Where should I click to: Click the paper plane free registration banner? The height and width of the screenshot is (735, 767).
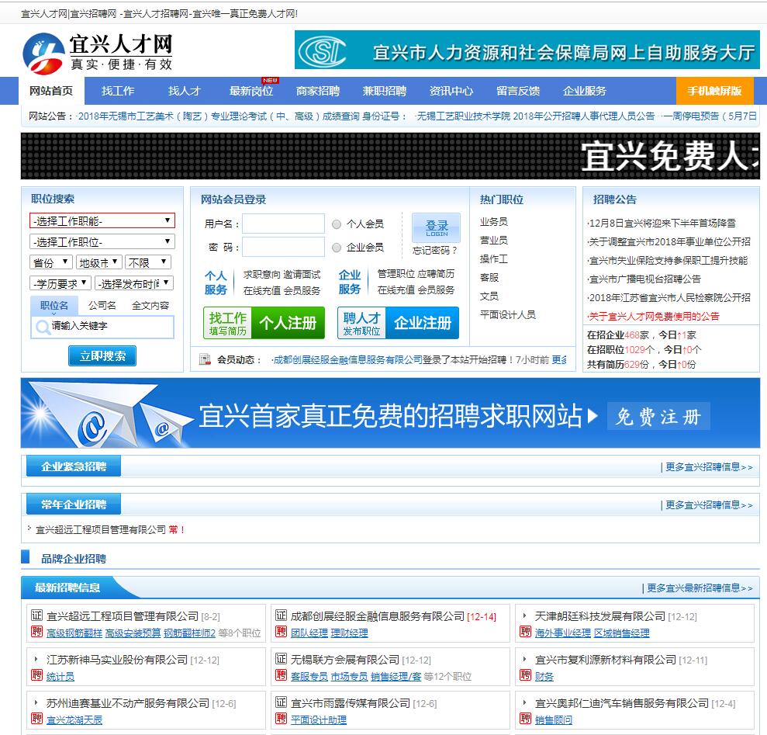tap(390, 413)
